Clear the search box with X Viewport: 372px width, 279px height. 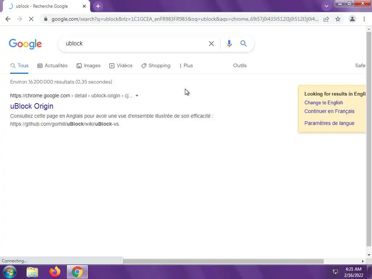tap(211, 44)
